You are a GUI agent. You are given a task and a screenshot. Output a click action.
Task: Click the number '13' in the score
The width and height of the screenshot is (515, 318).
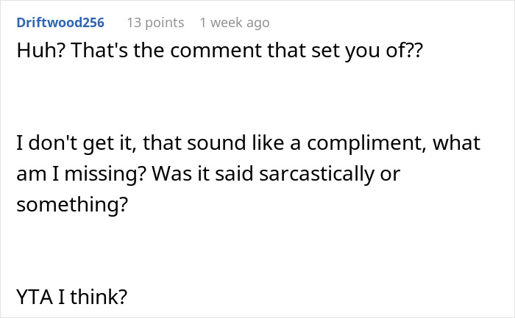pos(134,23)
